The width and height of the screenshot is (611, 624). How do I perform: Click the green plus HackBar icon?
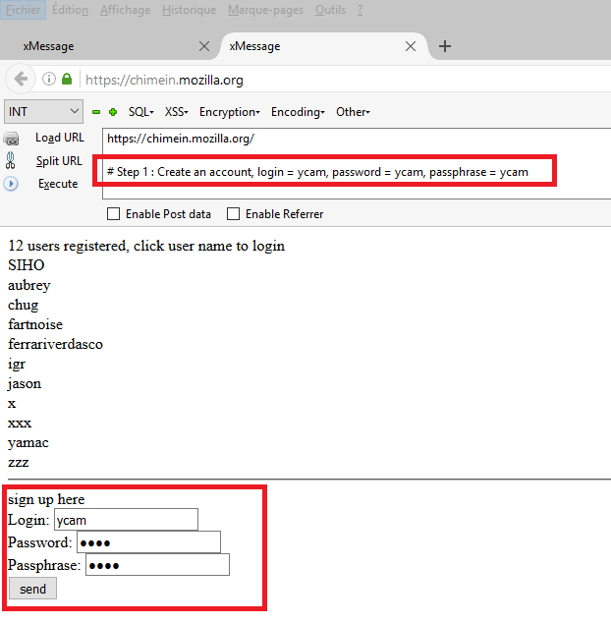click(x=113, y=112)
